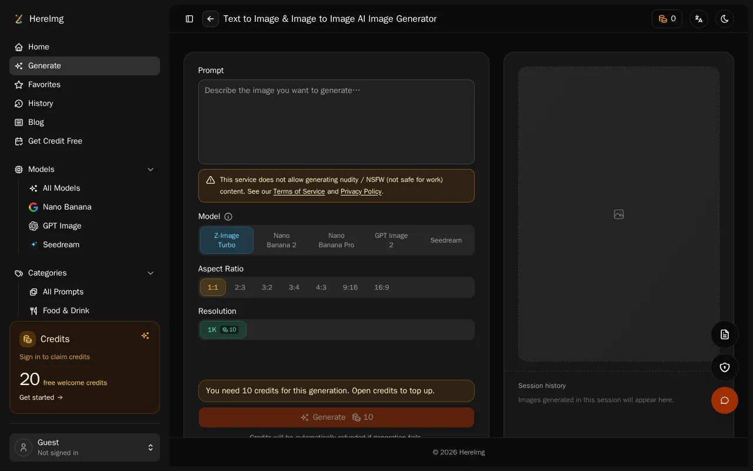Click the Guest avatar icon
The width and height of the screenshot is (753, 471).
(x=24, y=447)
